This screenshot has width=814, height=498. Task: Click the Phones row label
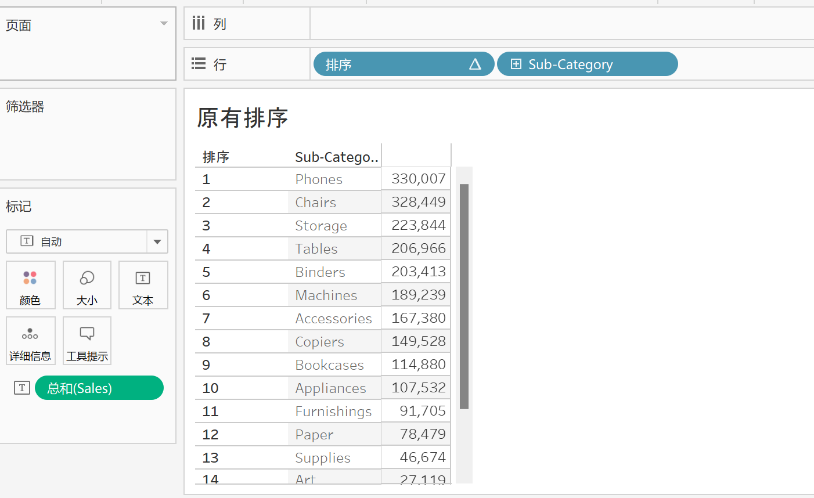(x=319, y=179)
